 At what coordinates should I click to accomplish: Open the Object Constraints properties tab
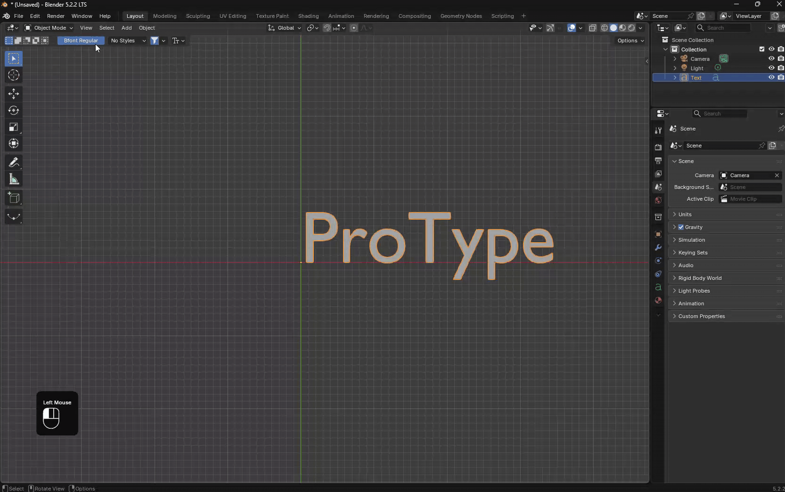[658, 274]
